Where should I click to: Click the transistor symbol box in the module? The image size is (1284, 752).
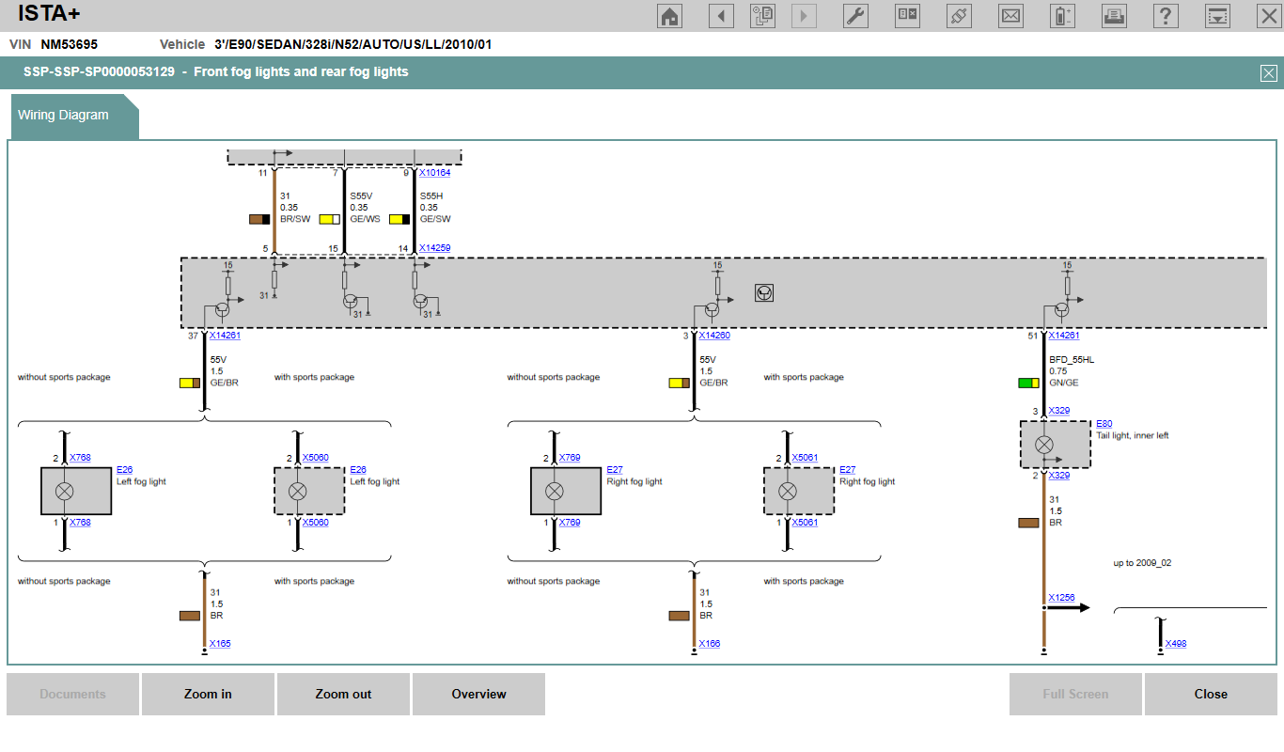point(764,293)
